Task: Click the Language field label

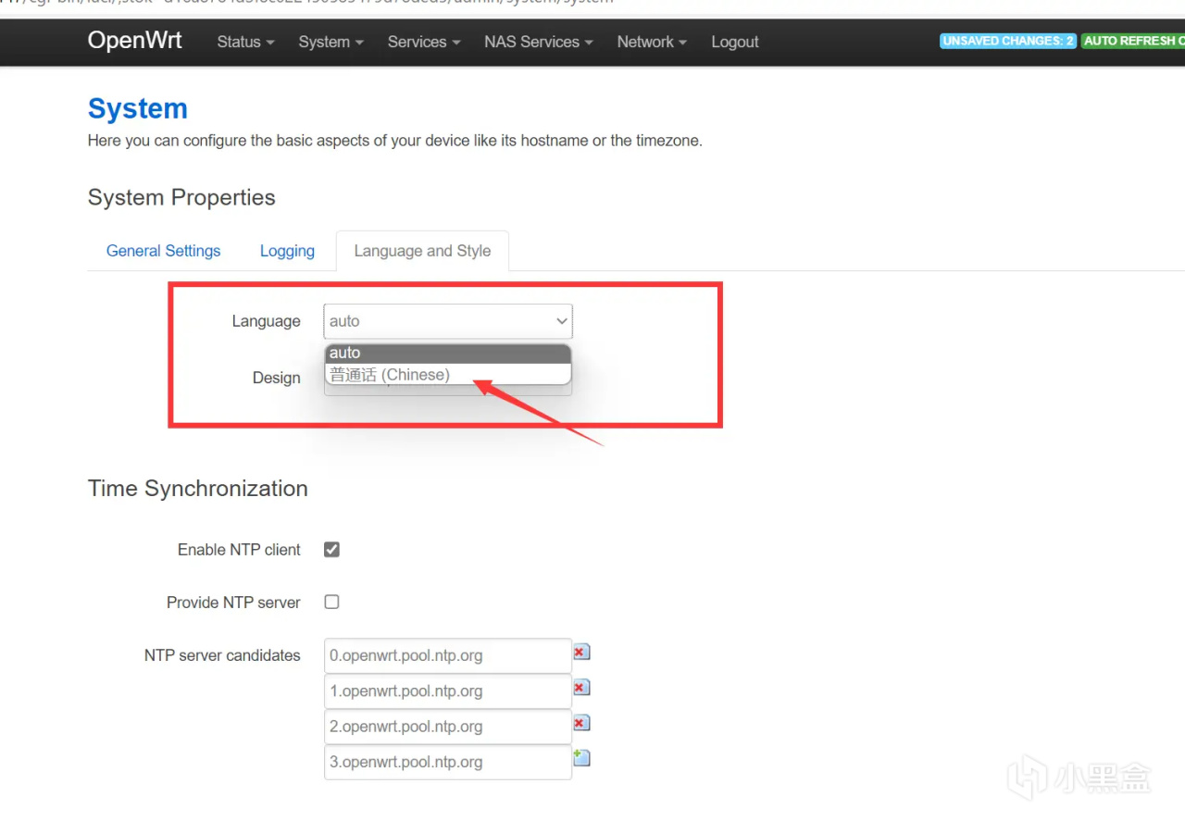Action: click(x=266, y=321)
